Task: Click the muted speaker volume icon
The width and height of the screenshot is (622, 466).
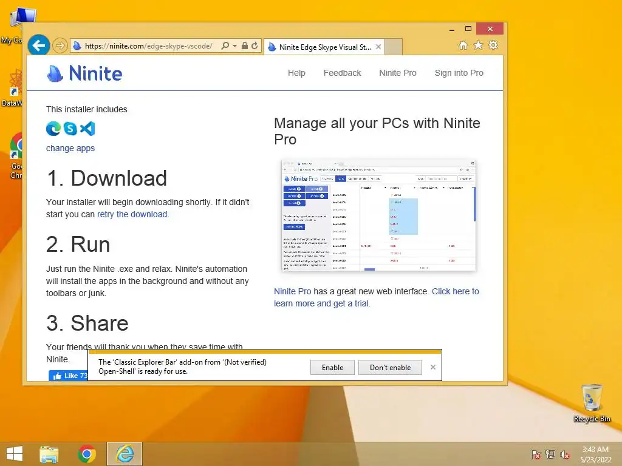Action: [x=565, y=454]
